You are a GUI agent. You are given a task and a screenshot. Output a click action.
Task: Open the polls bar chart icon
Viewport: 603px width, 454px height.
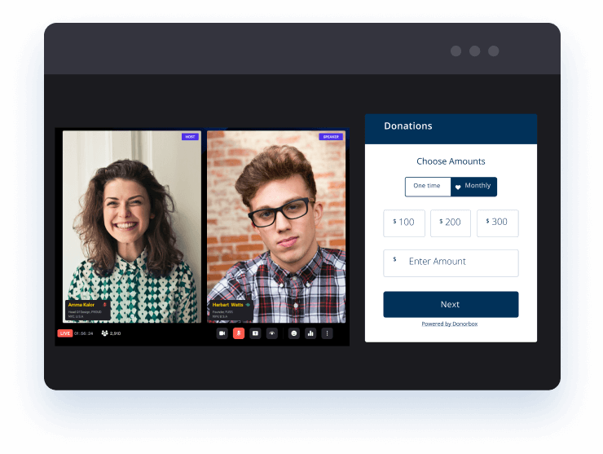click(x=310, y=333)
